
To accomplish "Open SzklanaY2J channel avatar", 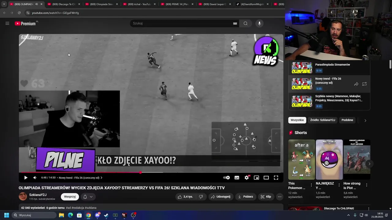I will (23, 196).
